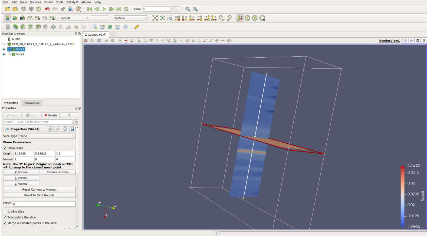427x236 pixels.
Task: Click the Reset Camera icon
Action: click(x=155, y=18)
